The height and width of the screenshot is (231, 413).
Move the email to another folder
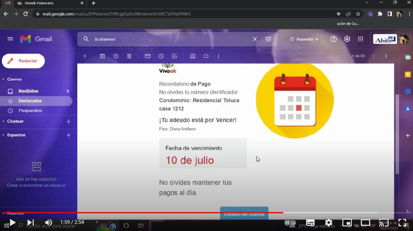pyautogui.click(x=193, y=56)
